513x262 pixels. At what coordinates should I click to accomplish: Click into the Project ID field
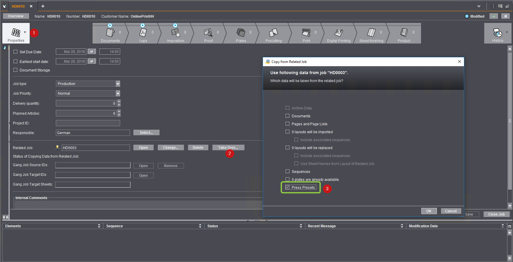pyautogui.click(x=88, y=123)
